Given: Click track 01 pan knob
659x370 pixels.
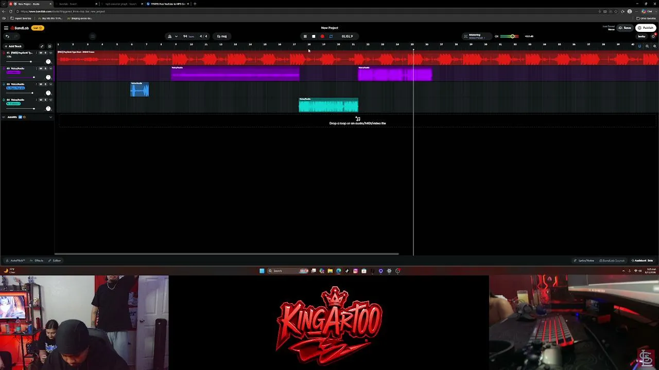Looking at the screenshot, I should coord(48,62).
